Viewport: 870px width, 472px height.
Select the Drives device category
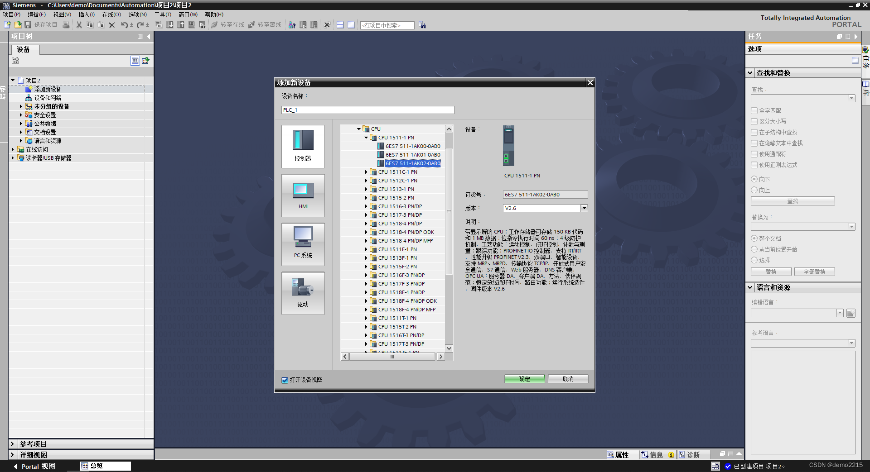click(x=303, y=293)
